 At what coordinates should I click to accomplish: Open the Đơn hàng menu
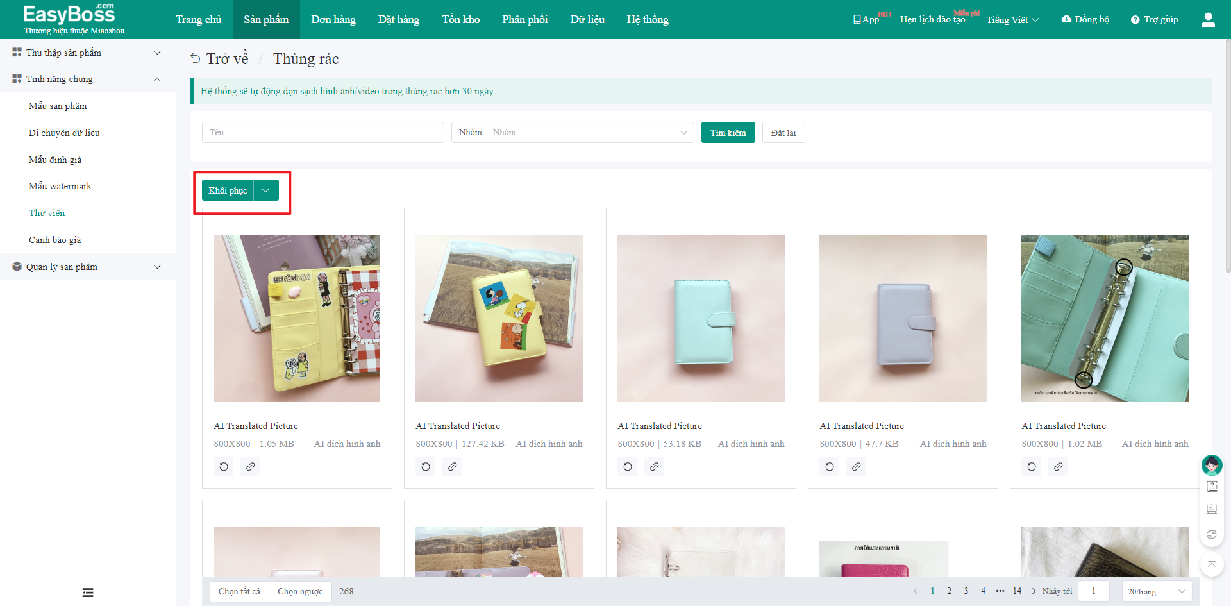[x=333, y=19]
